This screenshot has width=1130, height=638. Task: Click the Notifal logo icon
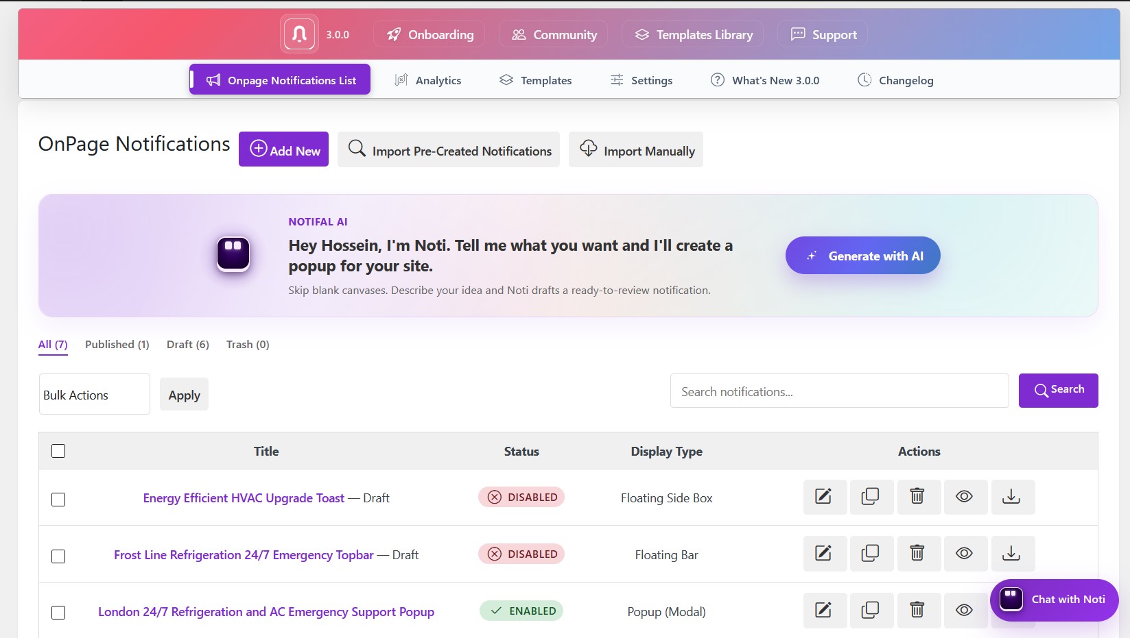point(300,34)
